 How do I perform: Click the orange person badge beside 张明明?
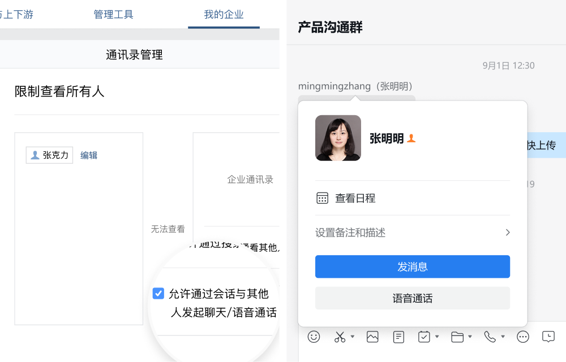pos(411,138)
